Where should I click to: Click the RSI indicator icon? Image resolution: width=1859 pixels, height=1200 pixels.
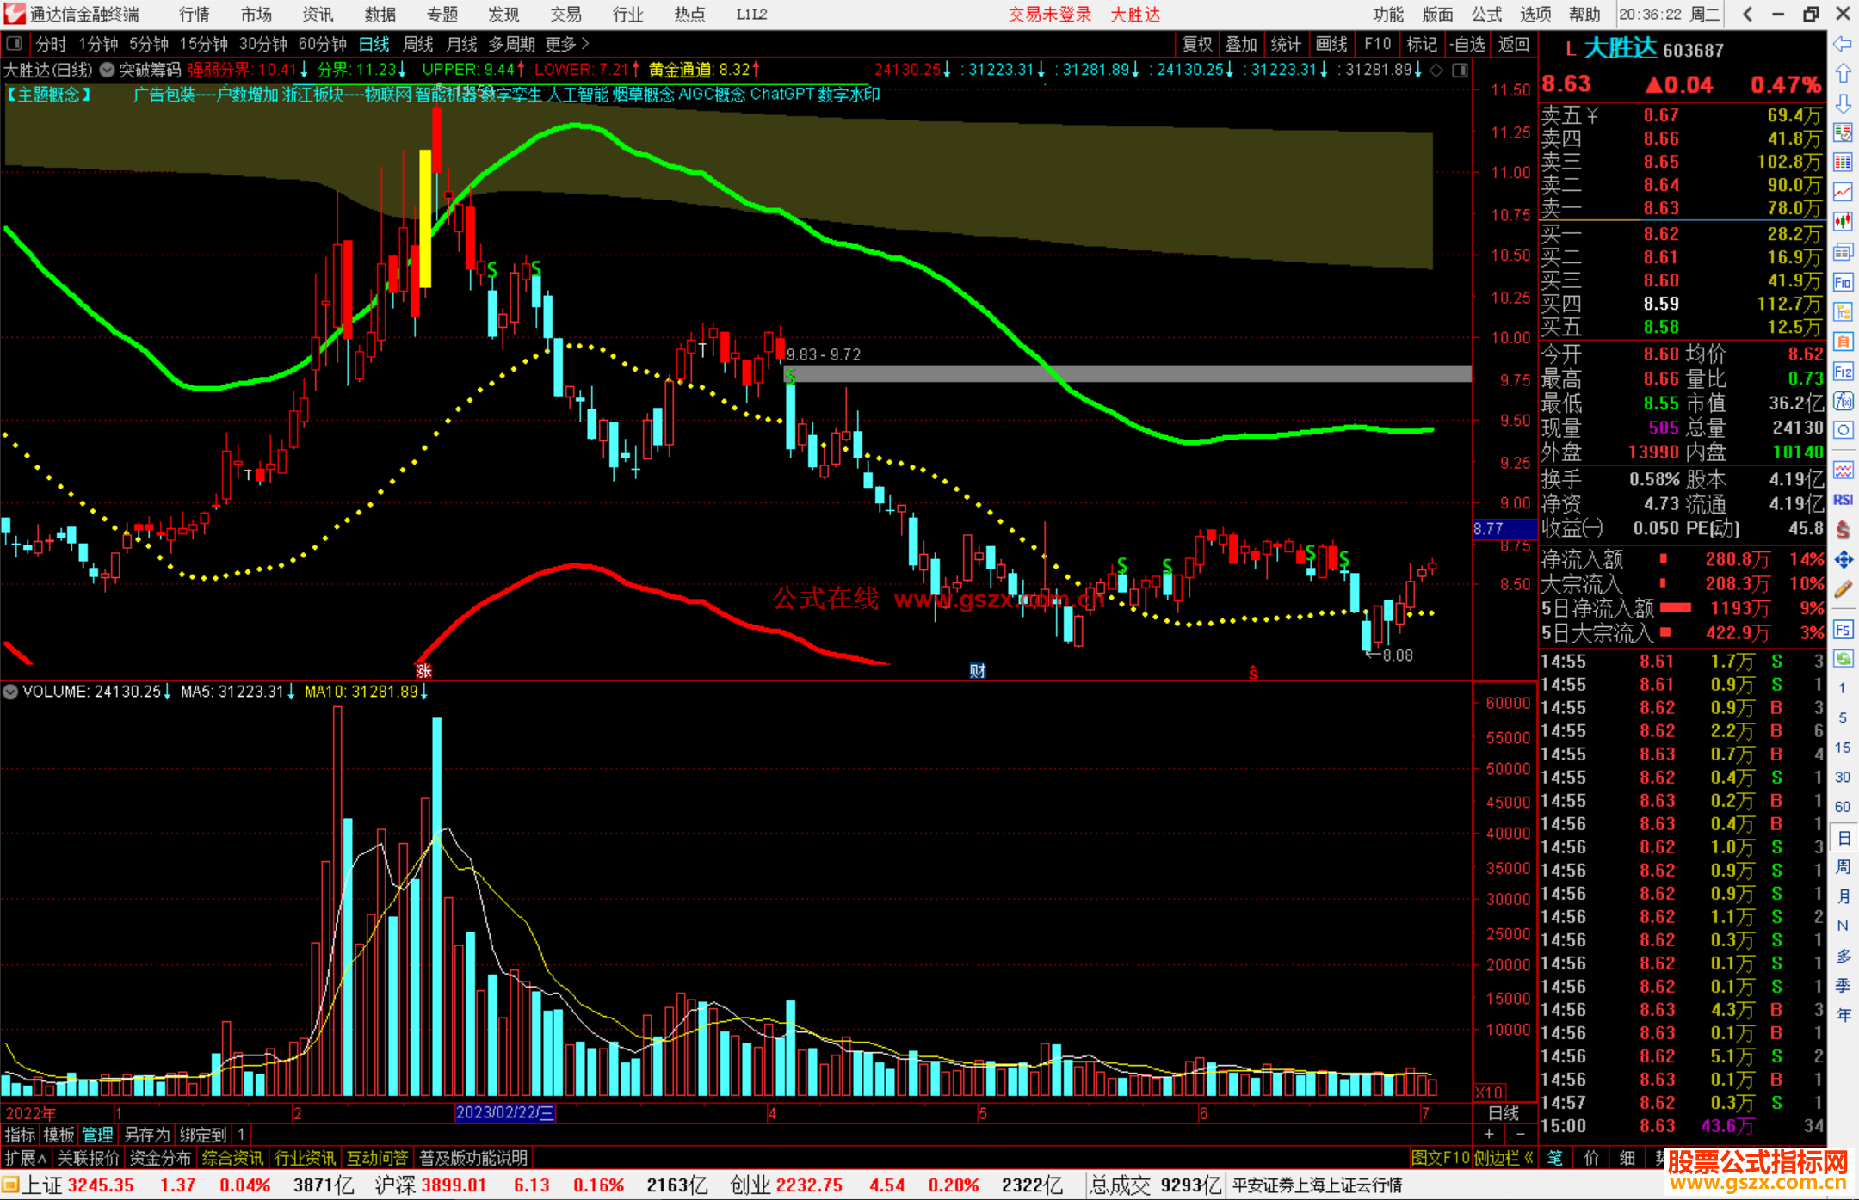1843,500
